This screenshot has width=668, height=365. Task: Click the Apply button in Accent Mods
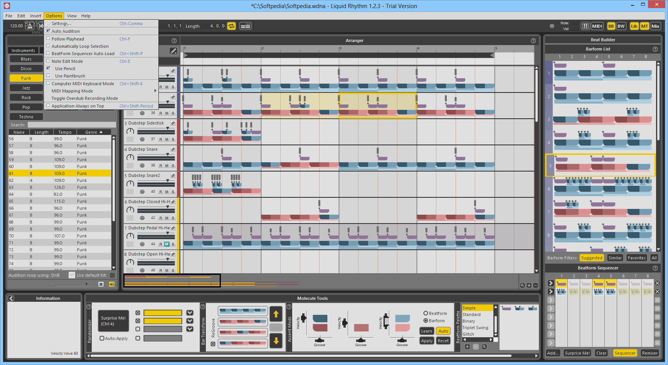427,341
